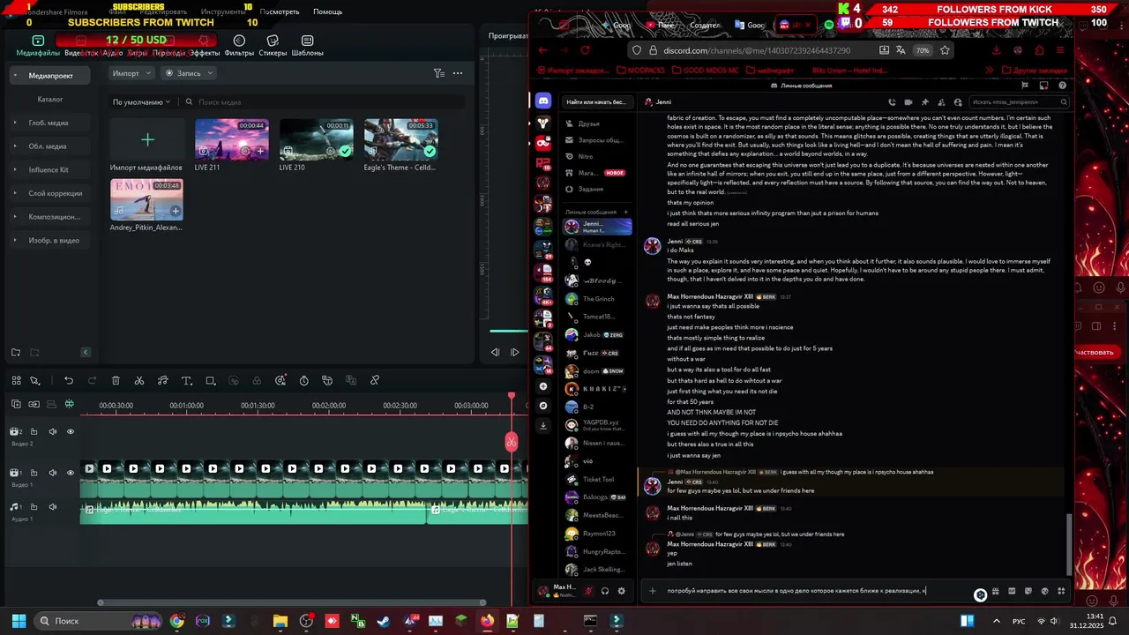Viewport: 1129px width, 635px height.
Task: Open Nitro in Discord sidebar
Action: [x=597, y=156]
